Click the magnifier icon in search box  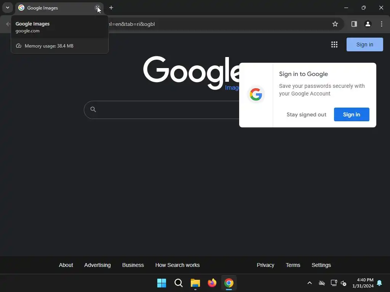click(93, 109)
